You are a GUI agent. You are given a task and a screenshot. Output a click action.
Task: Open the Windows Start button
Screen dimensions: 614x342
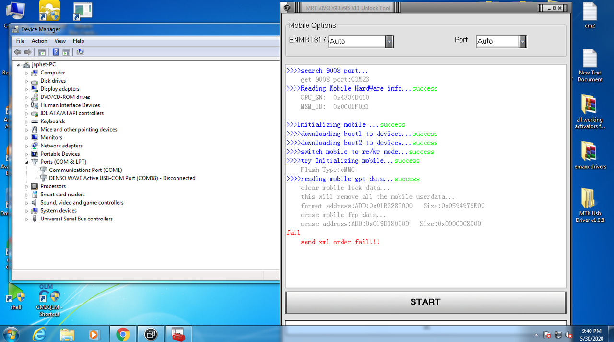coord(11,333)
